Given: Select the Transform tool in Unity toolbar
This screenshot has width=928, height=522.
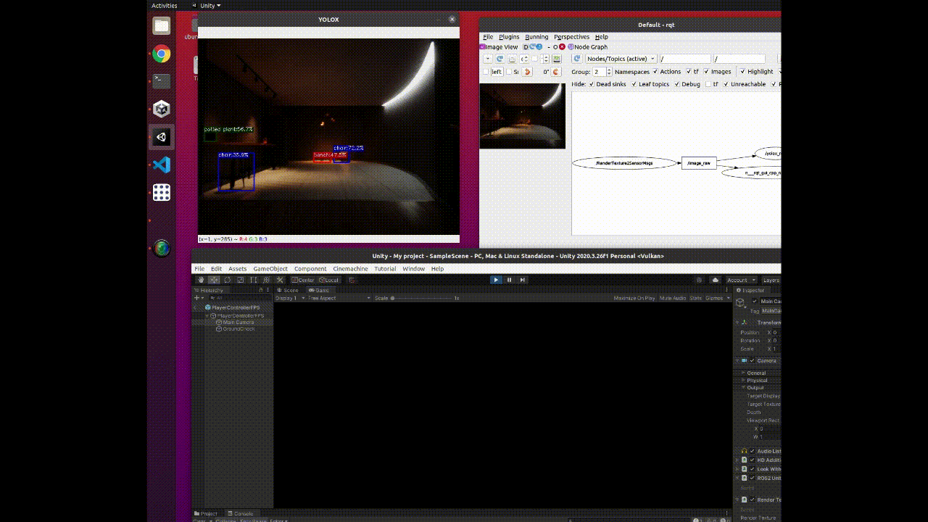Looking at the screenshot, I should coord(267,280).
